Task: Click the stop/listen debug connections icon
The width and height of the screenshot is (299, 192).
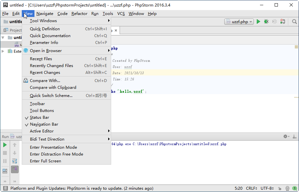Action: point(282,21)
